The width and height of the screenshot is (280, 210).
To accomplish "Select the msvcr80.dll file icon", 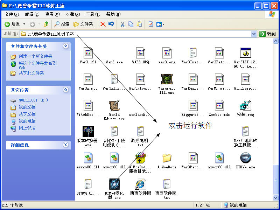I will (x=219, y=158).
